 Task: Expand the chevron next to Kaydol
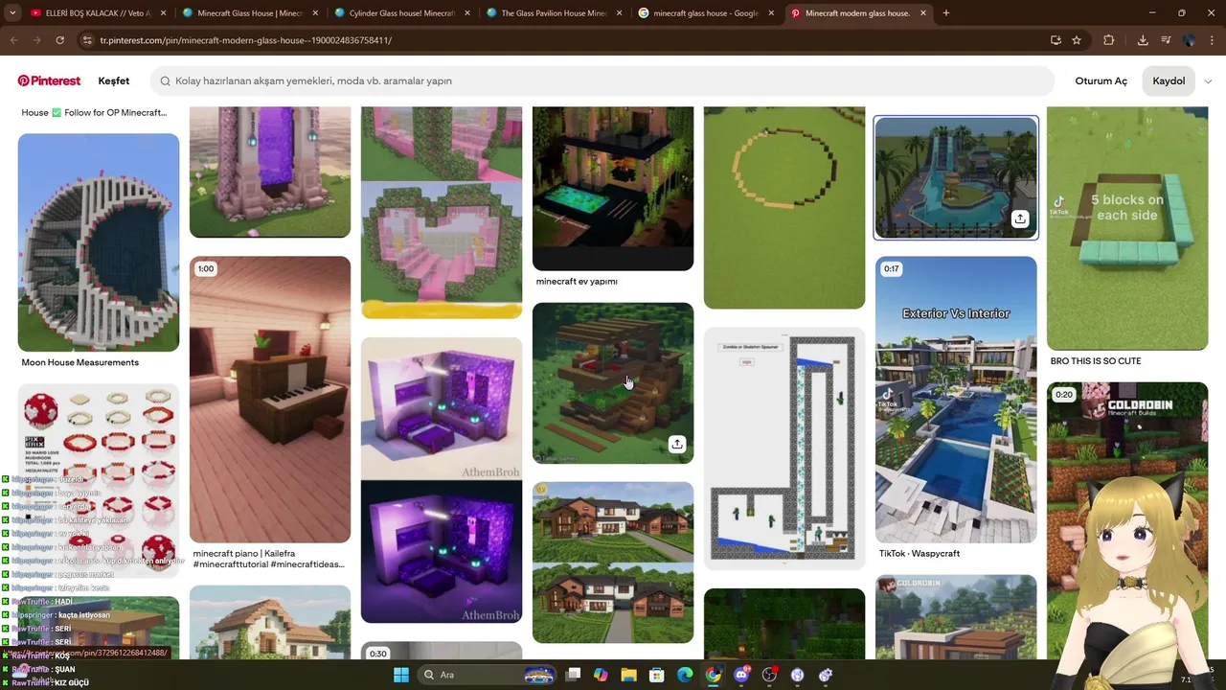pos(1208,81)
